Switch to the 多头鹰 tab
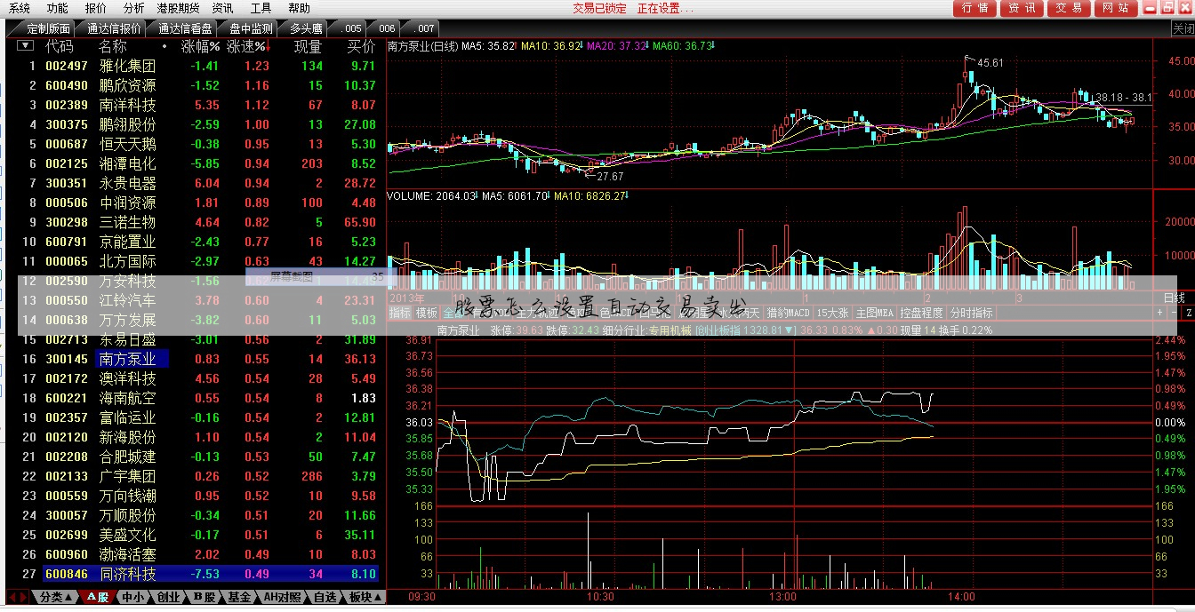The height and width of the screenshot is (612, 1195). click(x=307, y=28)
